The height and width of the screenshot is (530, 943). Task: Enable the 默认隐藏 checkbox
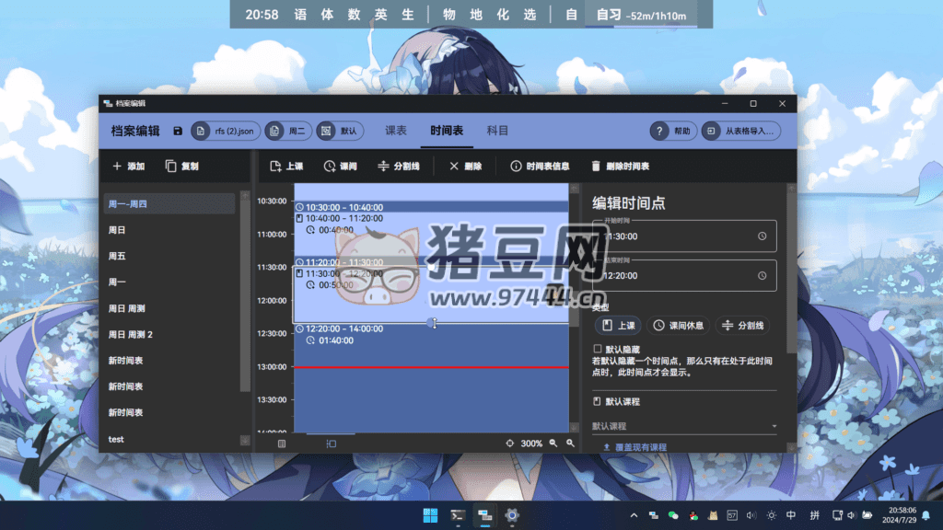click(x=598, y=350)
